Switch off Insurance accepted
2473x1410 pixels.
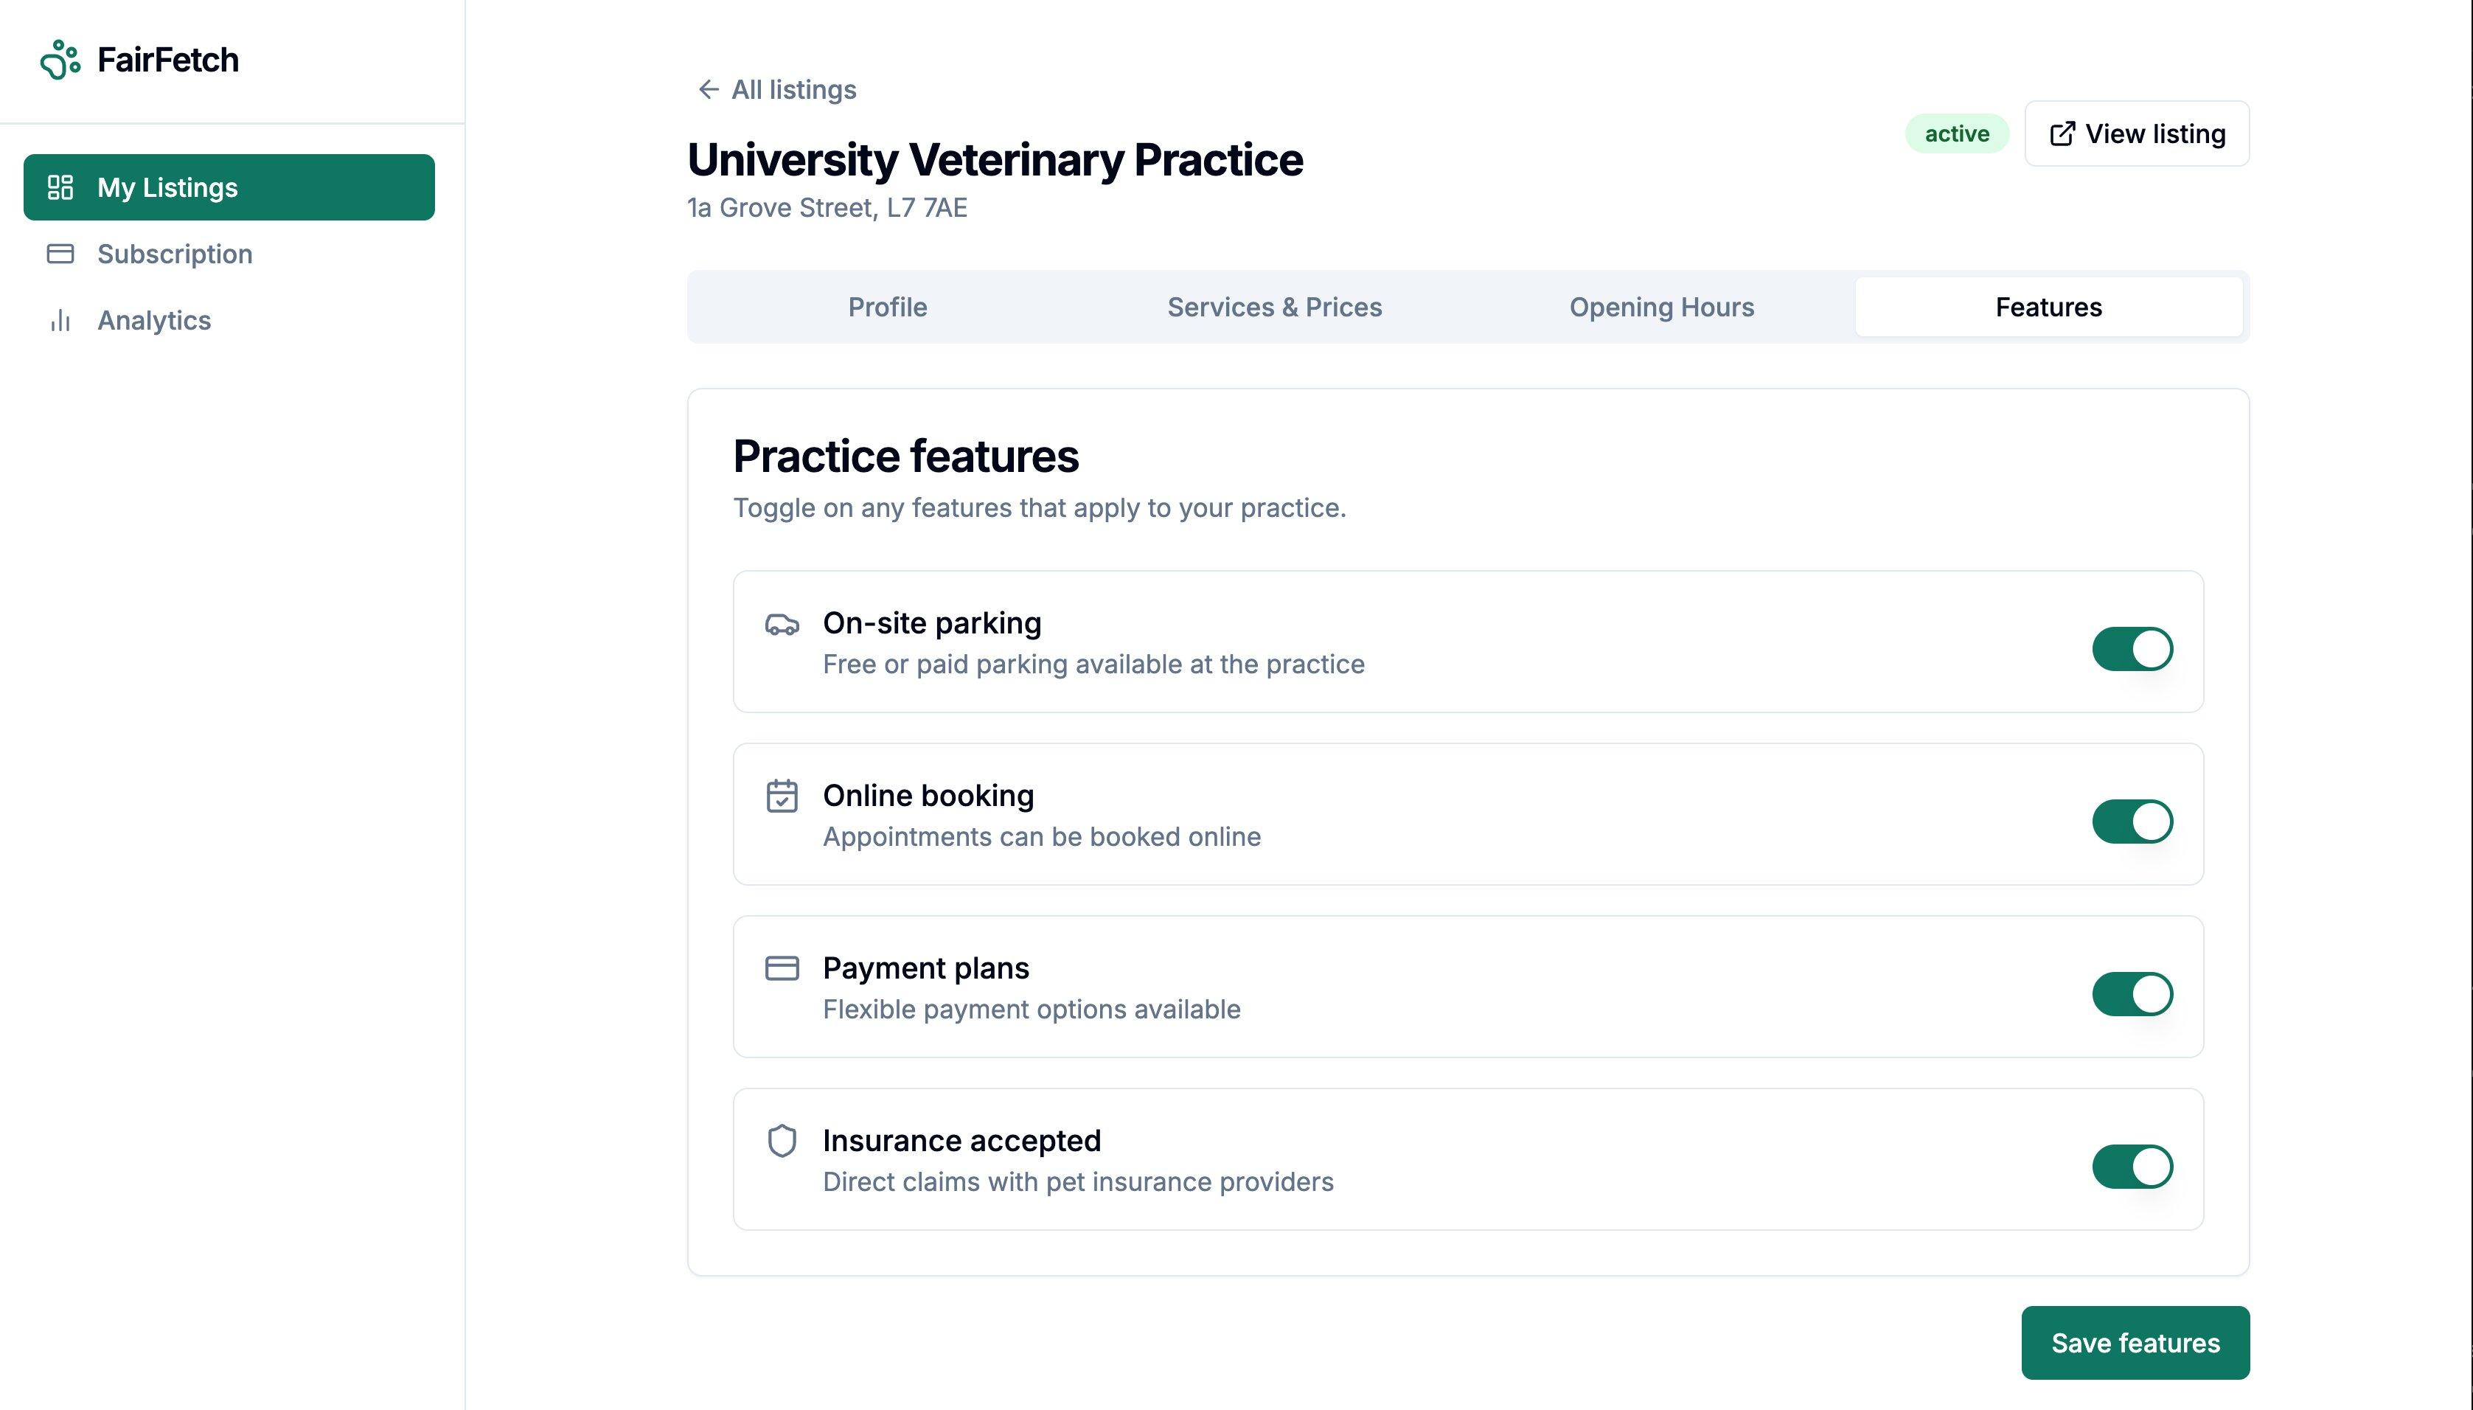(2131, 1167)
